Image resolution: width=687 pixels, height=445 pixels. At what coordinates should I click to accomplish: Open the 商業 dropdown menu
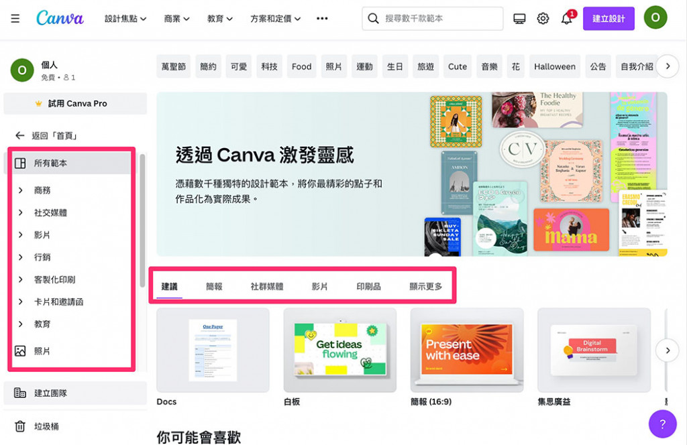[x=176, y=18]
